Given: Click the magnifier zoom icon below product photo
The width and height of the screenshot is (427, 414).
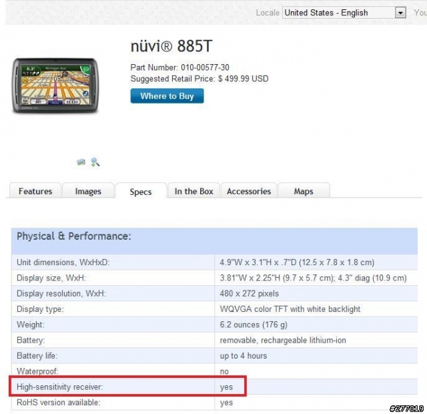Looking at the screenshot, I should click(x=95, y=162).
